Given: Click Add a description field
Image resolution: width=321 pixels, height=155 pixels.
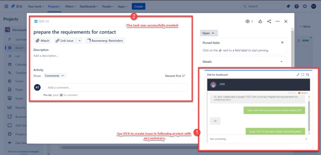Looking at the screenshot, I should click(x=46, y=56).
